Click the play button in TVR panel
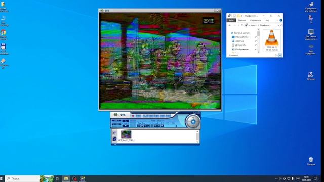Screen dimensions: 324x182 [145, 116]
